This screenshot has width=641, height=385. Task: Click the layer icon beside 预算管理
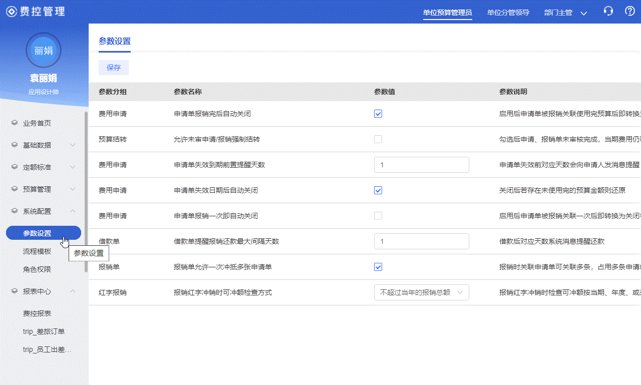tap(15, 189)
